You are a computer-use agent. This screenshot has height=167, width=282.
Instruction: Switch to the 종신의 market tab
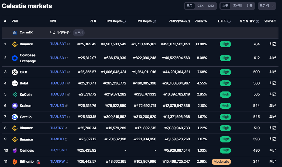pyautogui.click(x=237, y=6)
